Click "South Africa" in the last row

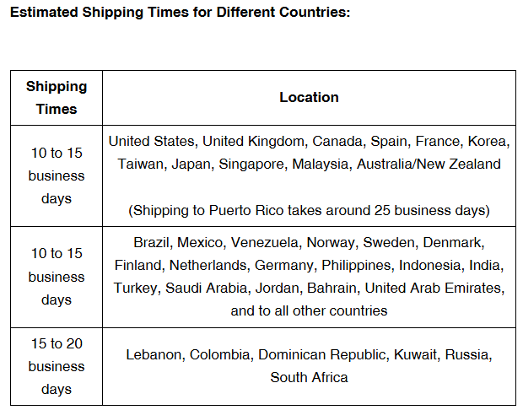tap(309, 377)
